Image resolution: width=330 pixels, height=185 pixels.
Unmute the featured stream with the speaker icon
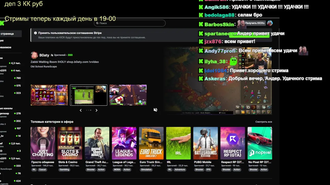155,110
